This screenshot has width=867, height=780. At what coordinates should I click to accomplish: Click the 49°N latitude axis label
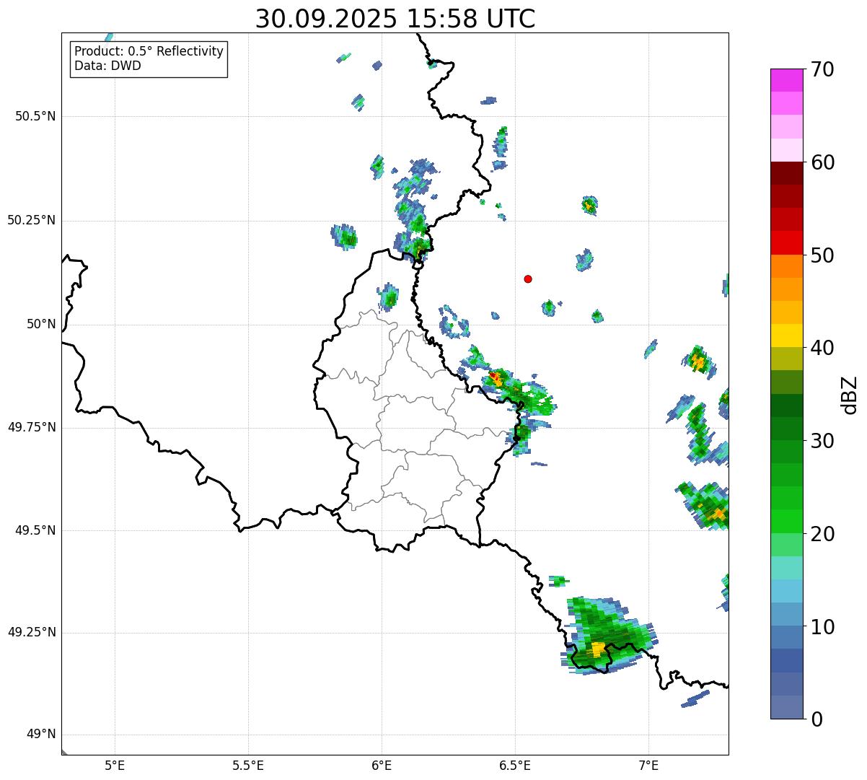click(40, 735)
